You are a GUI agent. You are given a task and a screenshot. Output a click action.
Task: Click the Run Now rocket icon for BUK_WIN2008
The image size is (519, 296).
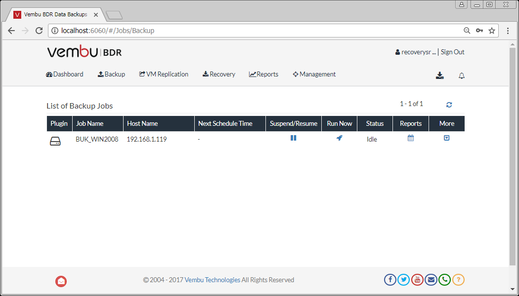click(x=339, y=138)
